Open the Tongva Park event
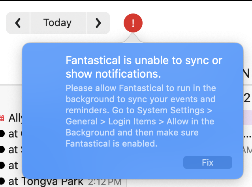The width and height of the screenshot is (252, 187). click(x=45, y=181)
